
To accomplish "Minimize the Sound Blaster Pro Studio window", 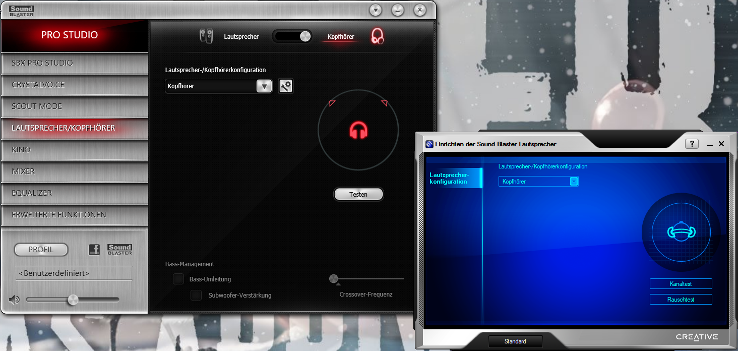I will 398,10.
